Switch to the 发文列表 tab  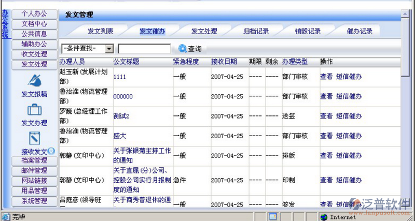click(101, 31)
